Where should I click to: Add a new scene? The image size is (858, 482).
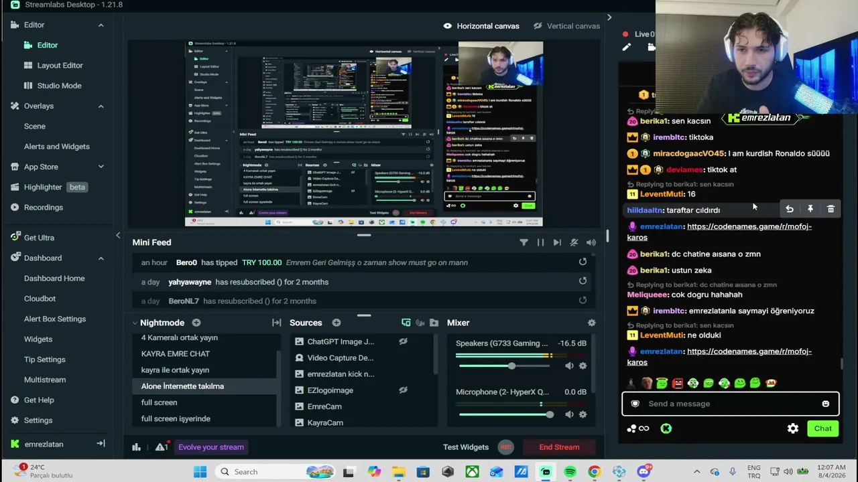click(196, 323)
